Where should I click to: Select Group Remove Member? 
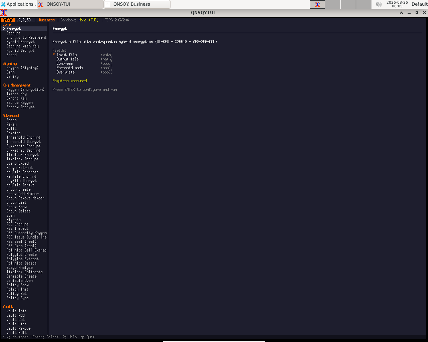coord(25,198)
